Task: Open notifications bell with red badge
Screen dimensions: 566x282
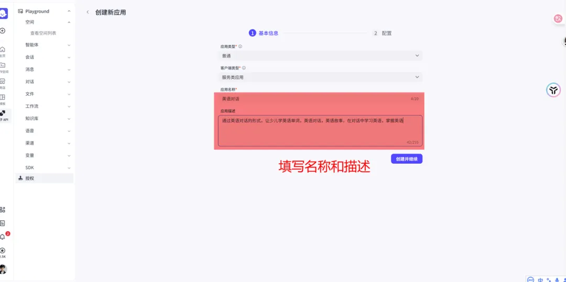Action: [x=3, y=236]
